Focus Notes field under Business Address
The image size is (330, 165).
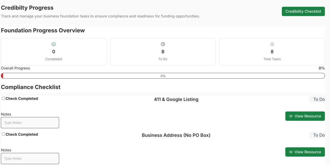tap(30, 158)
